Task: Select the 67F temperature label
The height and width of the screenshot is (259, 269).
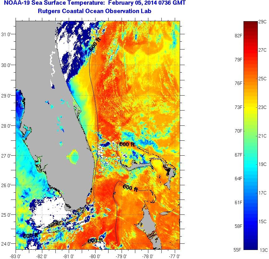Action: click(x=238, y=155)
